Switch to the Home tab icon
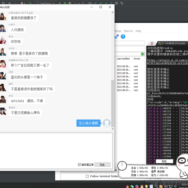 (x=152, y=43)
